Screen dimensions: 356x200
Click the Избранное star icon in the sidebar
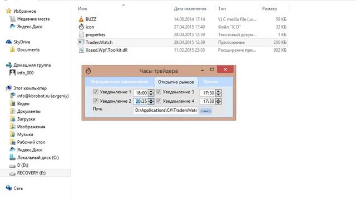click(9, 11)
